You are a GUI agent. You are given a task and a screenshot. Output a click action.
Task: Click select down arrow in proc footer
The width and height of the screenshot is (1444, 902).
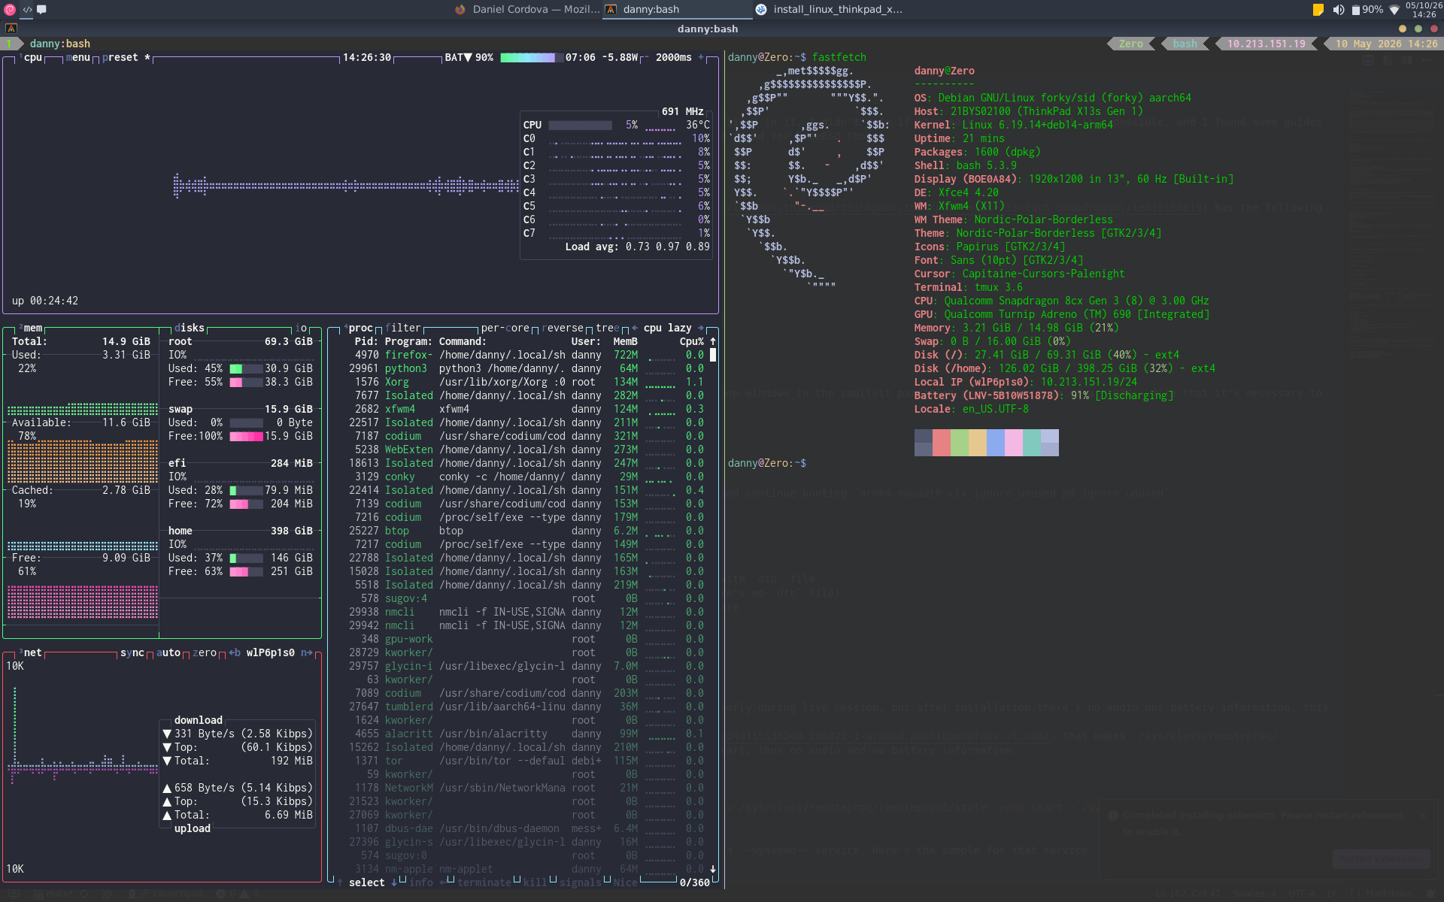[x=394, y=882]
